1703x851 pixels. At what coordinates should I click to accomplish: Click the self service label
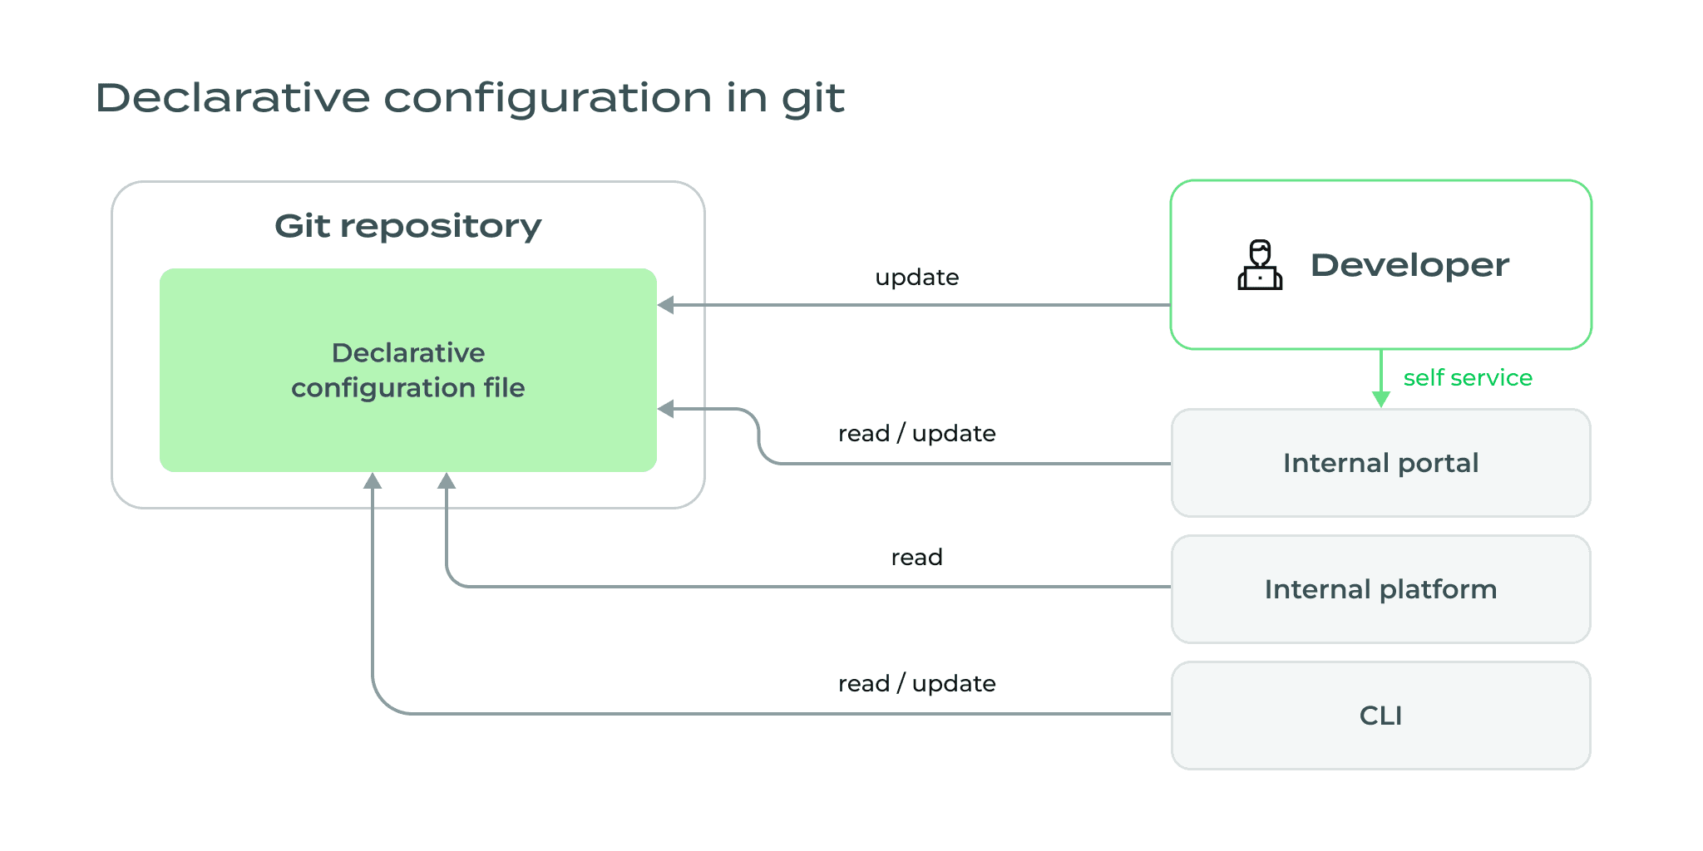click(1469, 377)
